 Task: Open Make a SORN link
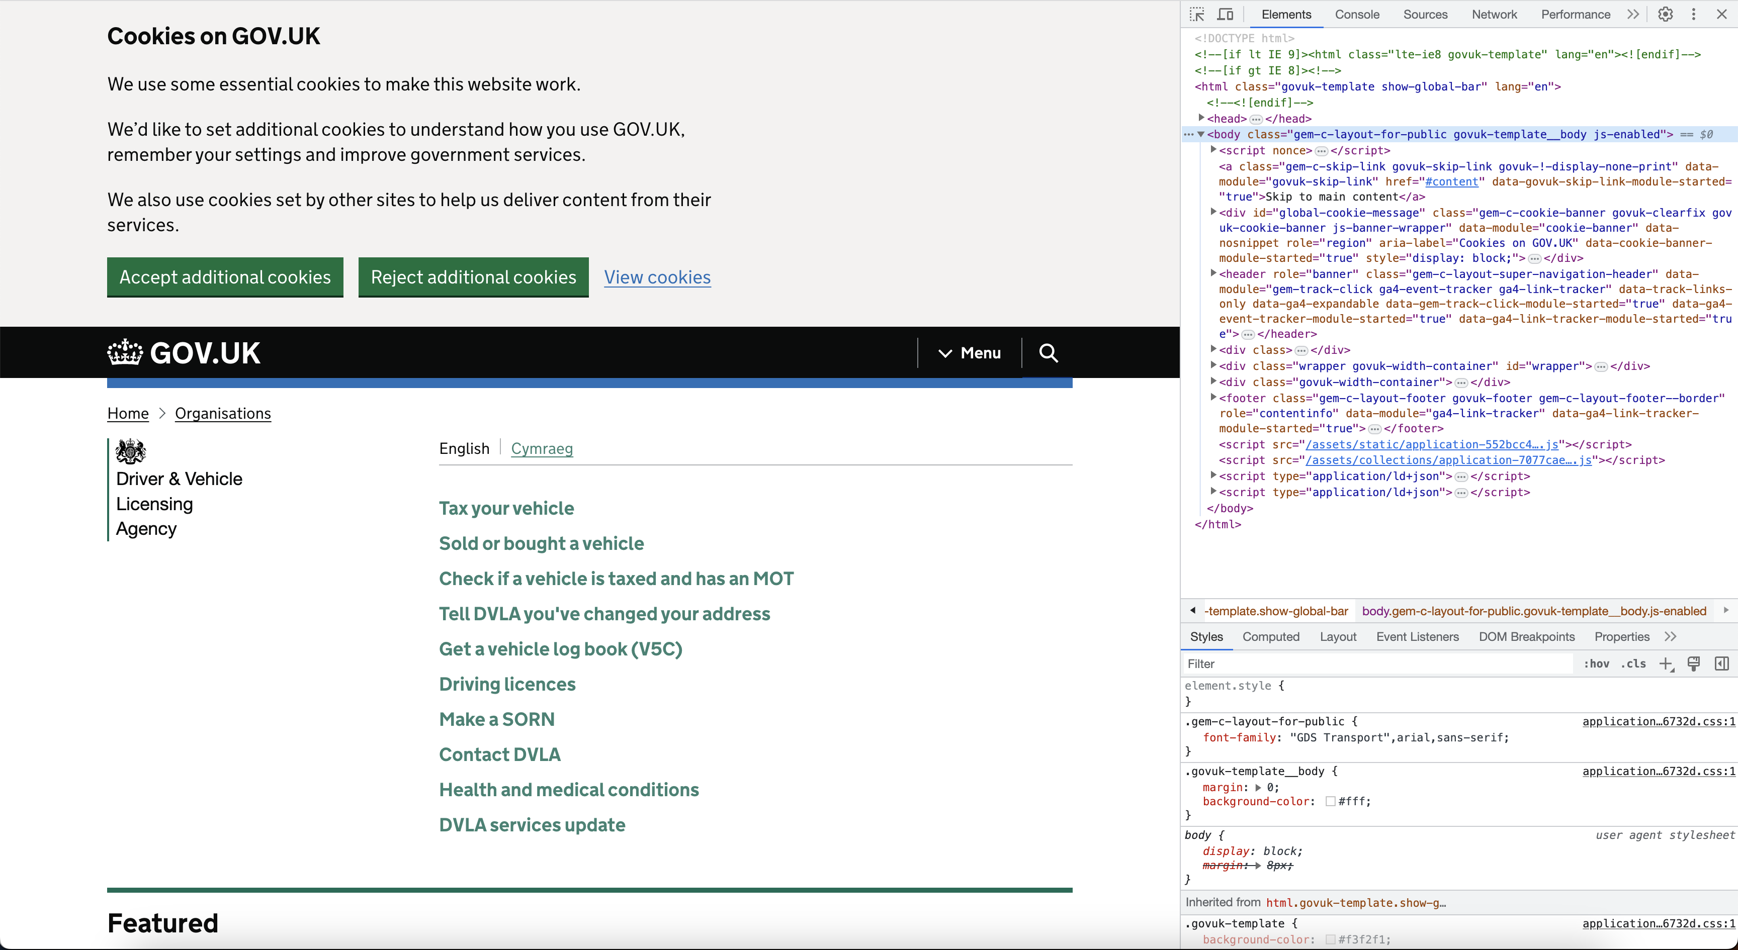(496, 719)
